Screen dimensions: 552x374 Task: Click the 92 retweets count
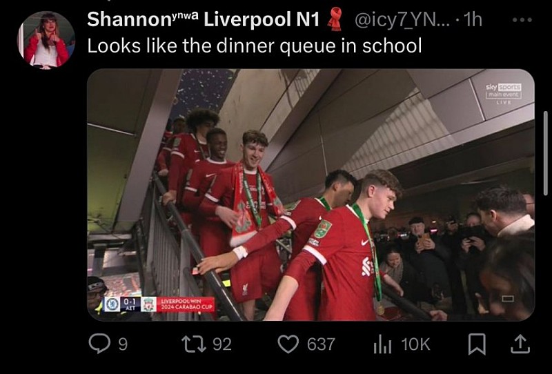(x=222, y=344)
